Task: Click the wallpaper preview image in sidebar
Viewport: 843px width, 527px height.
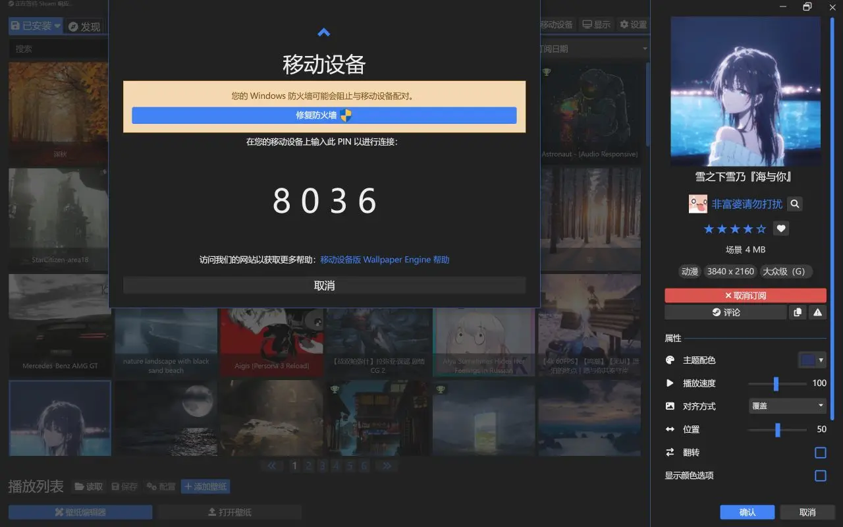Action: click(x=746, y=92)
